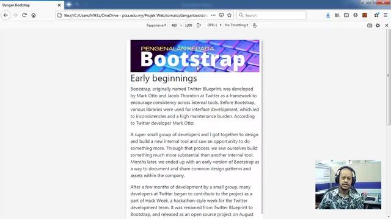Click the orange extension icon
Viewport: 391px width, 219px height.
(x=365, y=15)
